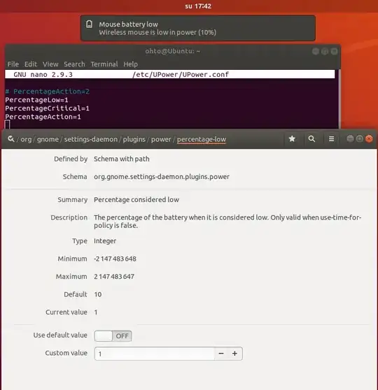Open the terminal's File menu
Image resolution: width=378 pixels, height=390 pixels.
tap(13, 64)
